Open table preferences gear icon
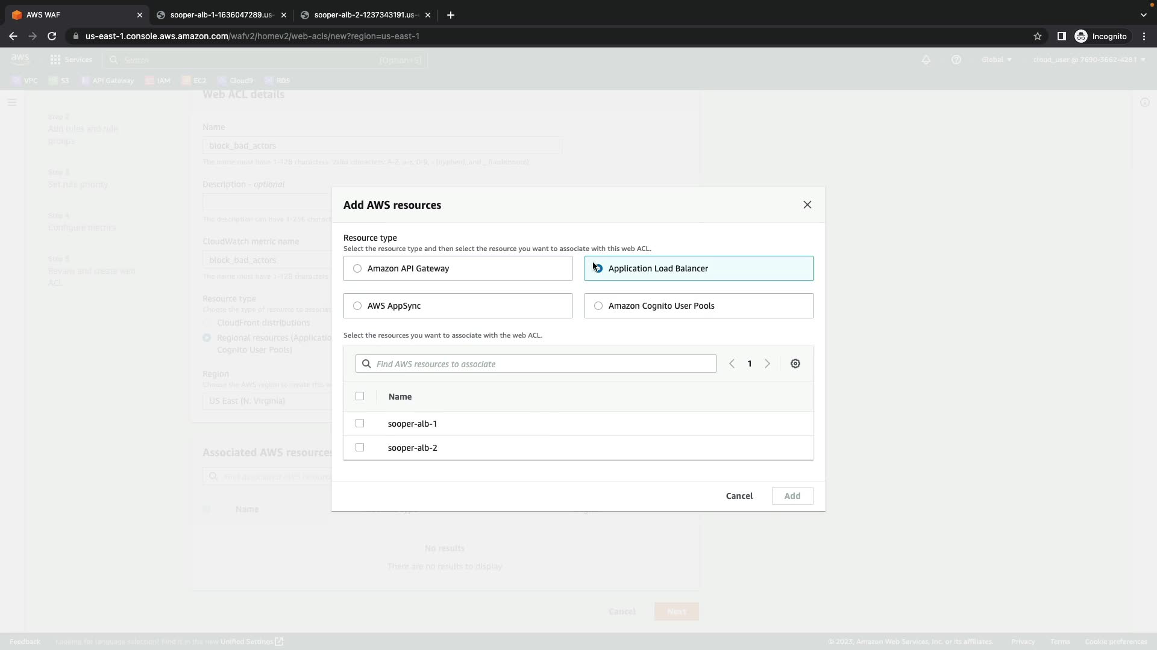This screenshot has width=1157, height=650. pyautogui.click(x=795, y=364)
